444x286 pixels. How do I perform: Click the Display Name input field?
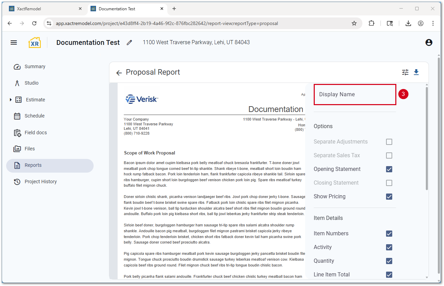(355, 95)
